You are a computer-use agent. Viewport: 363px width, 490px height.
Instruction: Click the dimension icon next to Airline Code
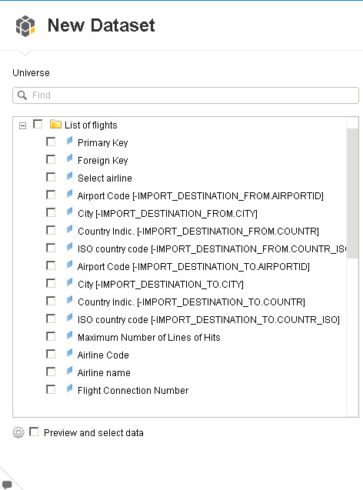(69, 353)
